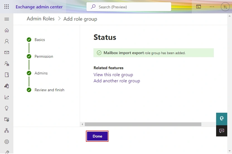Image resolution: width=232 pixels, height=154 pixels.
Task: Open Insights lightbulb icon
Action: point(7,108)
